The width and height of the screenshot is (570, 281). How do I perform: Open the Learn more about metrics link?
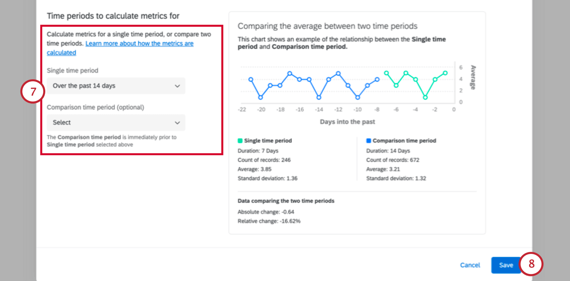[139, 43]
